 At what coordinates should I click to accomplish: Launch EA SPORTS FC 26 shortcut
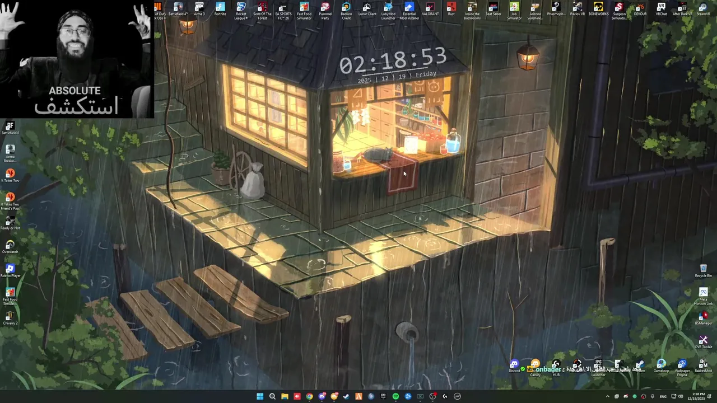(283, 11)
